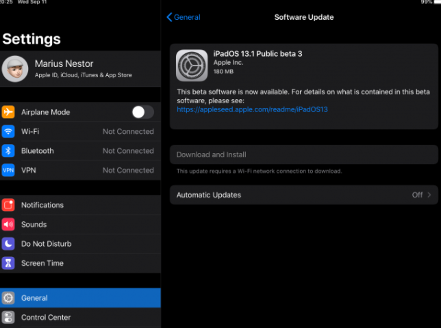This screenshot has width=441, height=328.
Task: Tap the Wi-Fi network requirement note
Action: click(x=259, y=171)
